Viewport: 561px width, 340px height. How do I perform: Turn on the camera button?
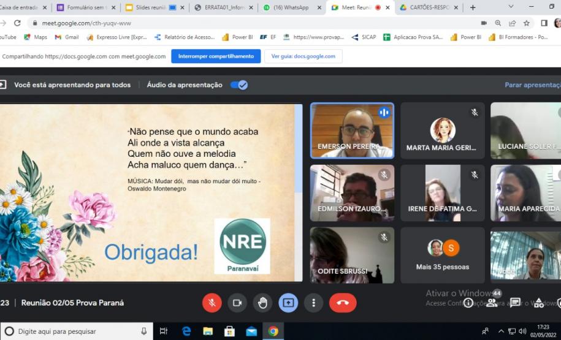[x=237, y=303]
